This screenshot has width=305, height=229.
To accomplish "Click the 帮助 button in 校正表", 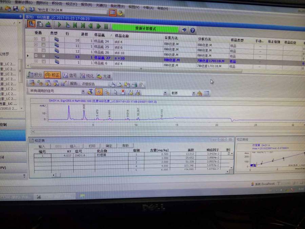I will pos(125,146).
